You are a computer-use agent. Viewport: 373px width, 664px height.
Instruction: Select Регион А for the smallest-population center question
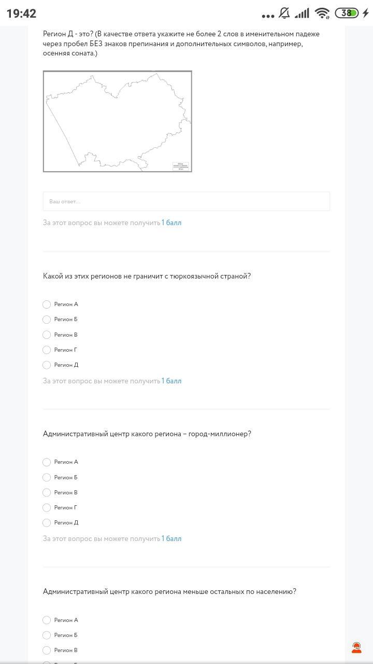tap(47, 620)
